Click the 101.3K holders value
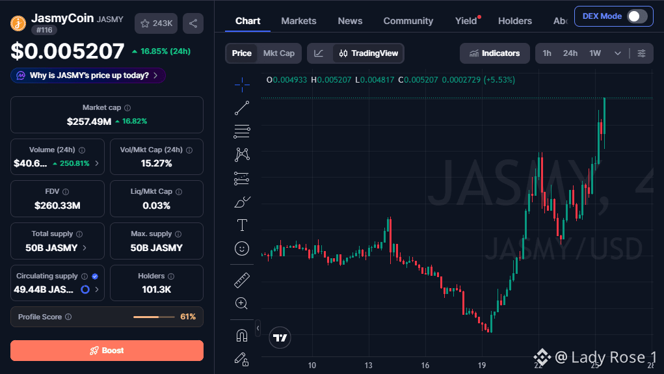 (x=157, y=289)
